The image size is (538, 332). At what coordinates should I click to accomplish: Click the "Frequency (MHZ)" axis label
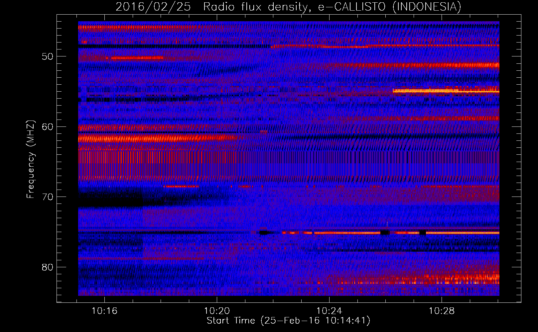coord(30,159)
